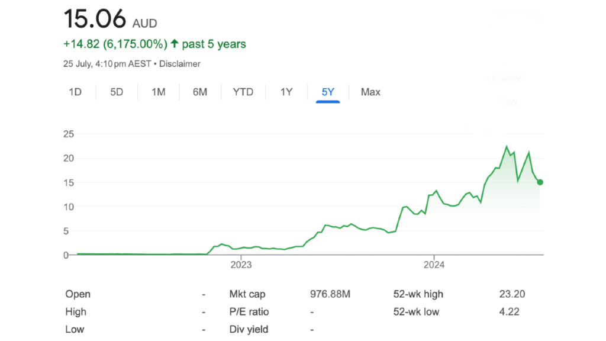
Task: Click the active 5Y tab
Action: click(x=328, y=92)
